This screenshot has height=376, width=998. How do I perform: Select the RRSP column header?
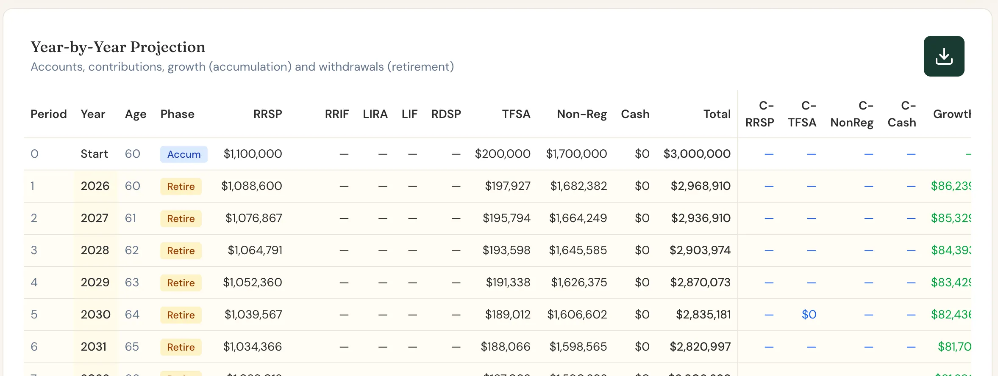(x=267, y=114)
